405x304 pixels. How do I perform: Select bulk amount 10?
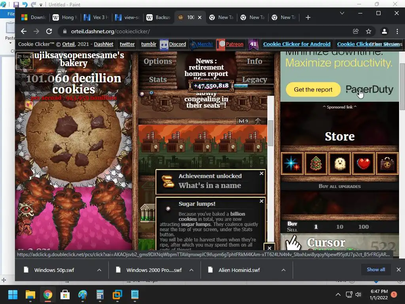pyautogui.click(x=340, y=227)
